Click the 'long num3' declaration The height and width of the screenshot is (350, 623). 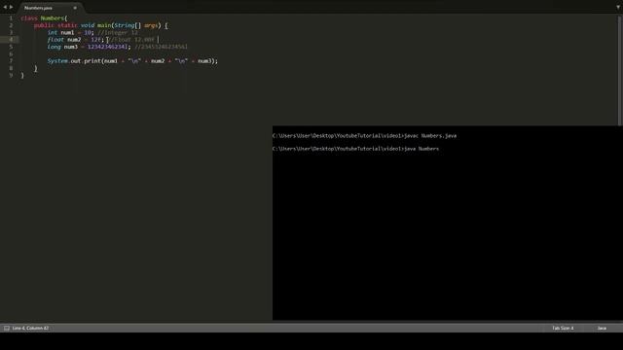coord(89,47)
